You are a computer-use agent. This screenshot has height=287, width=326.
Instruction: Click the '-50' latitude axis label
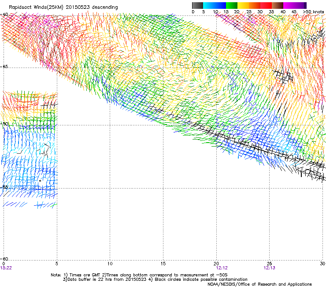coord(4,124)
